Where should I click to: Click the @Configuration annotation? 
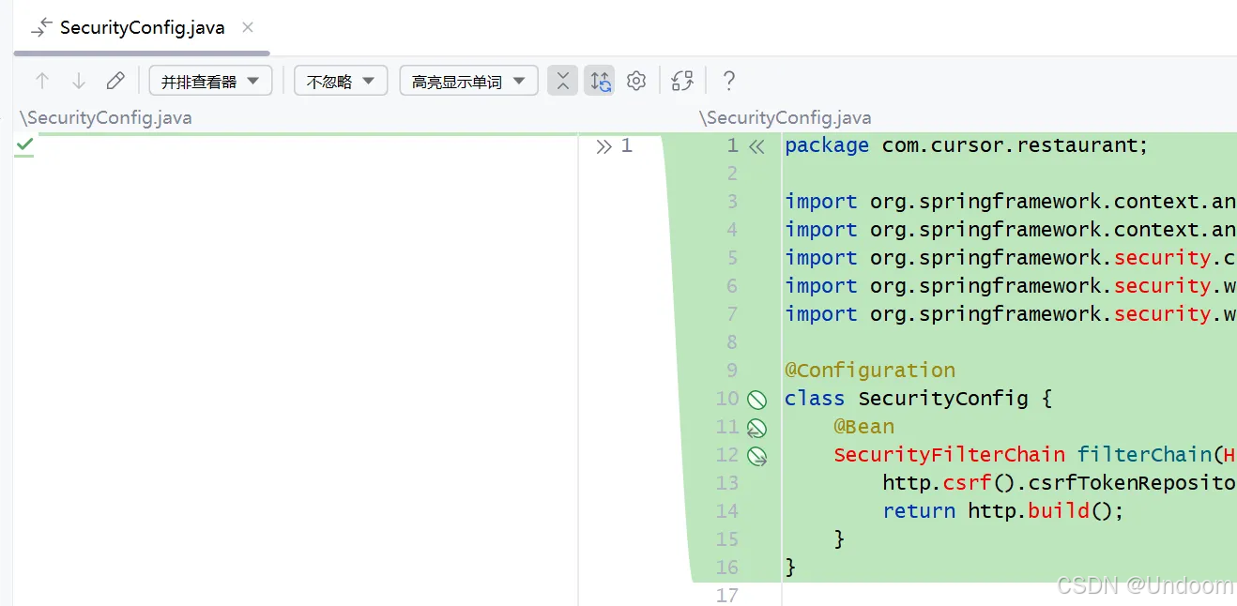[x=870, y=371]
